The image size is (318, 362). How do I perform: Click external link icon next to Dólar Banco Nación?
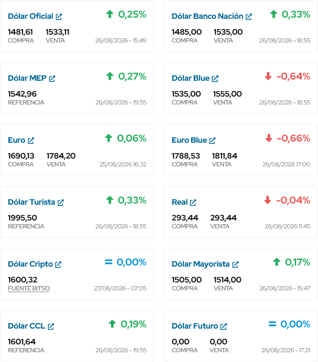249,16
